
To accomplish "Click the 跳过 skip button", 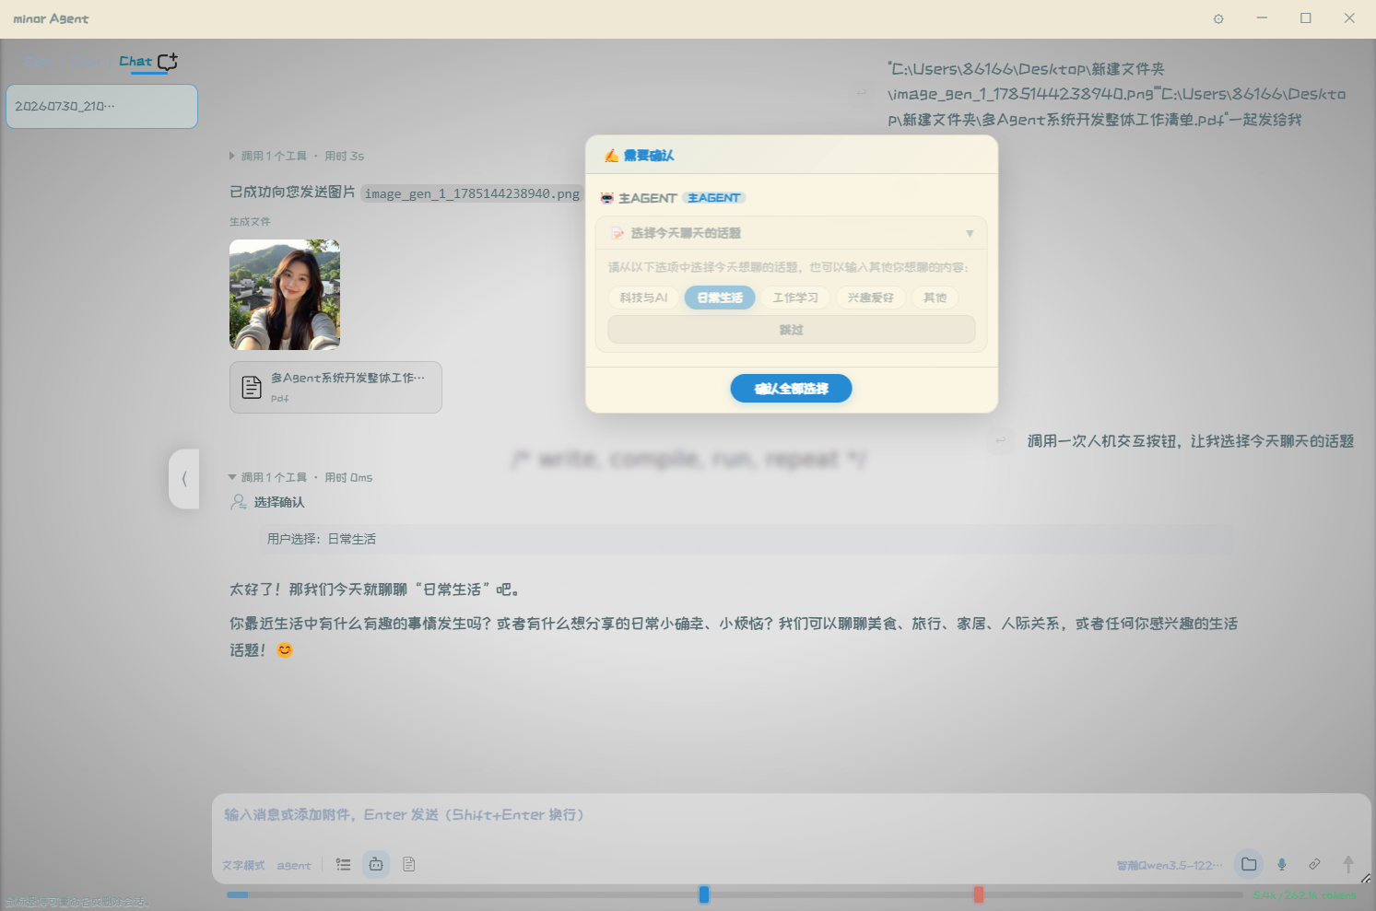I will click(x=792, y=330).
